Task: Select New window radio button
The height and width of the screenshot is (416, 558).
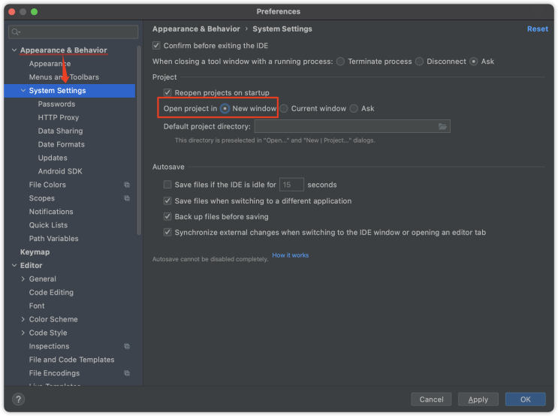Action: [x=225, y=109]
